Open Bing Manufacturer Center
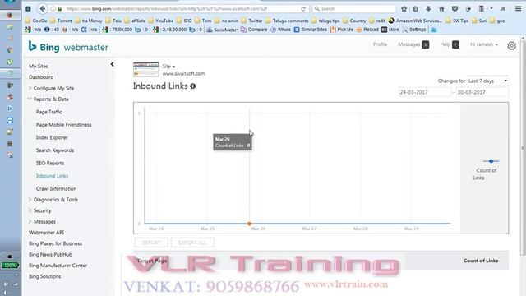This screenshot has height=296, width=526. [58, 266]
